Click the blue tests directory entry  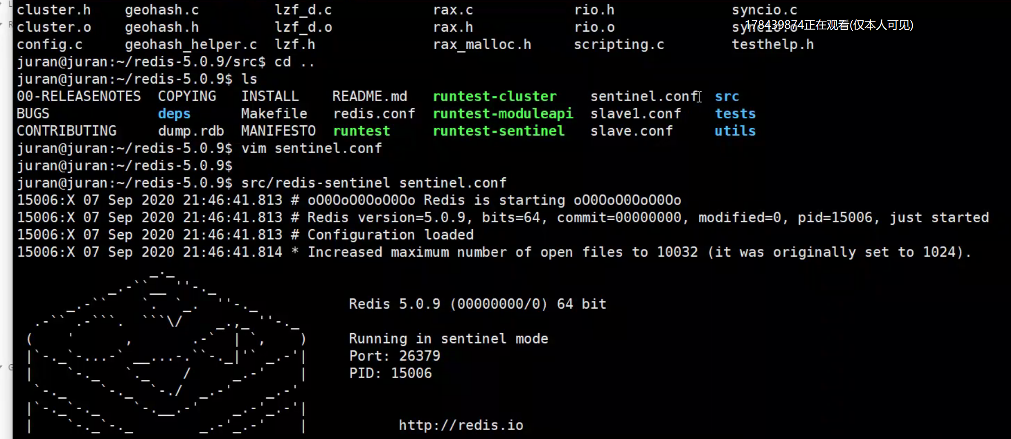(736, 114)
